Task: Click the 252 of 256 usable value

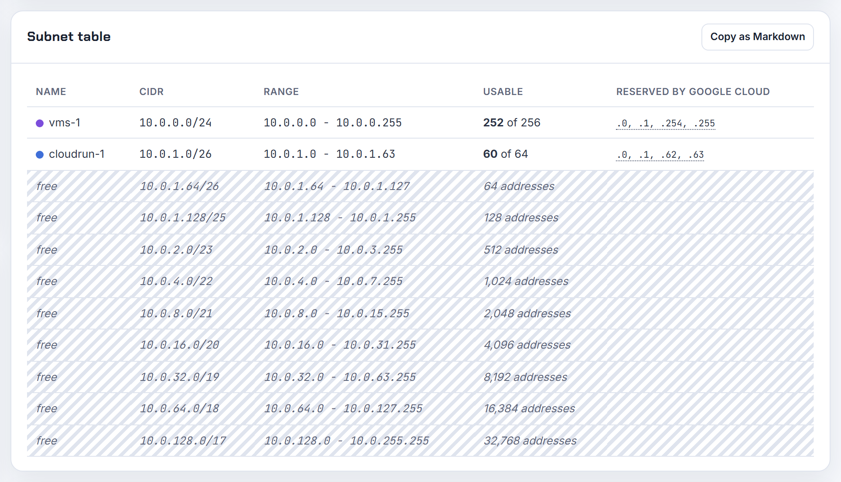Action: 512,123
